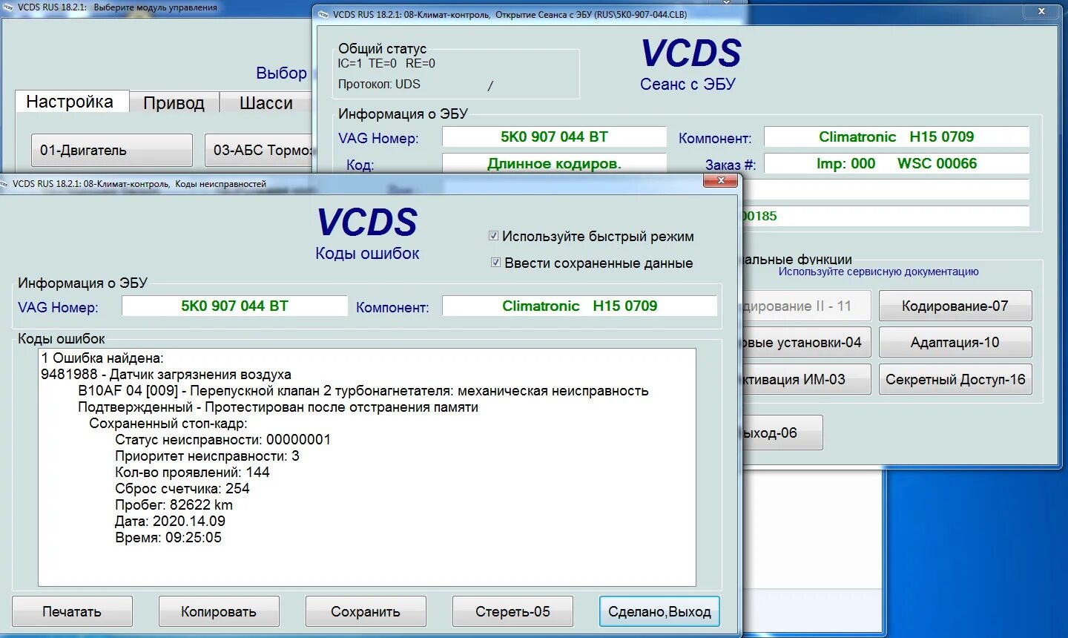Screen dimensions: 1068x638
Task: Click the Печатать button
Action: 72,611
